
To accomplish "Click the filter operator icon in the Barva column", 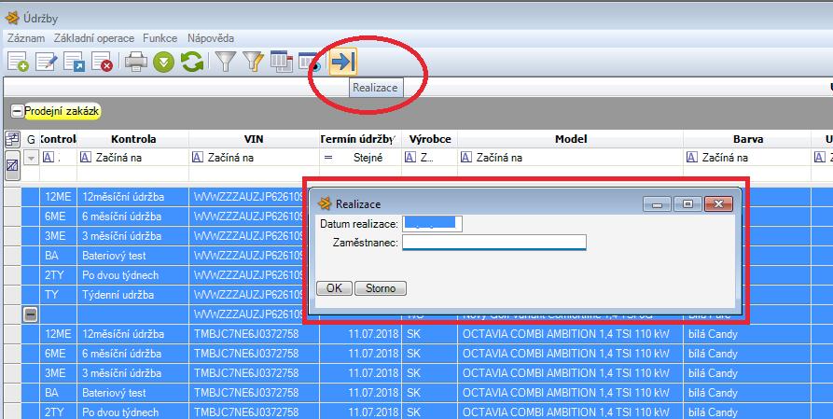I will point(692,158).
